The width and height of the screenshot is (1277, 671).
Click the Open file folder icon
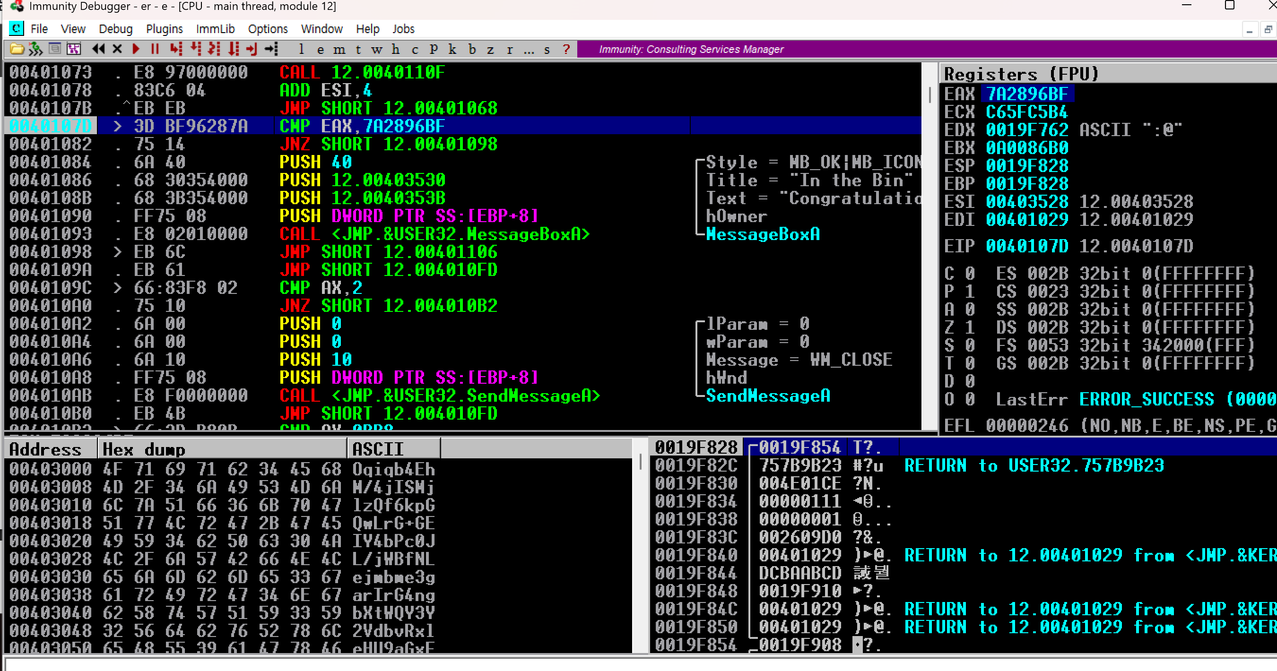[x=17, y=49]
